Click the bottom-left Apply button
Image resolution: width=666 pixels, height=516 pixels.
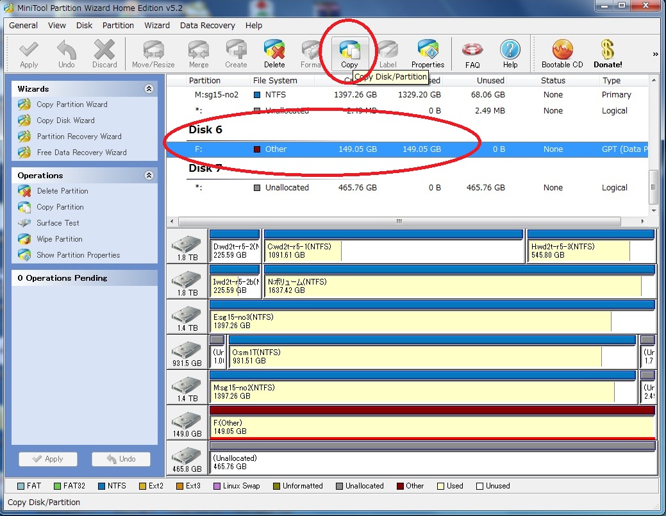pos(48,459)
